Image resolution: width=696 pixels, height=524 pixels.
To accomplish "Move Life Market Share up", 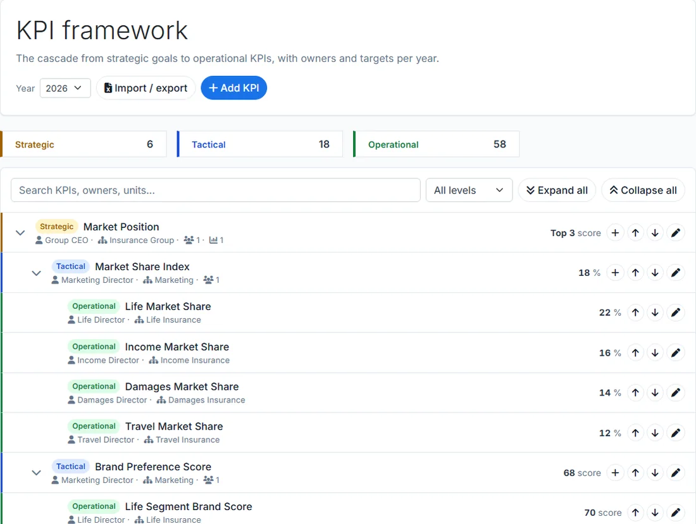I will click(636, 313).
